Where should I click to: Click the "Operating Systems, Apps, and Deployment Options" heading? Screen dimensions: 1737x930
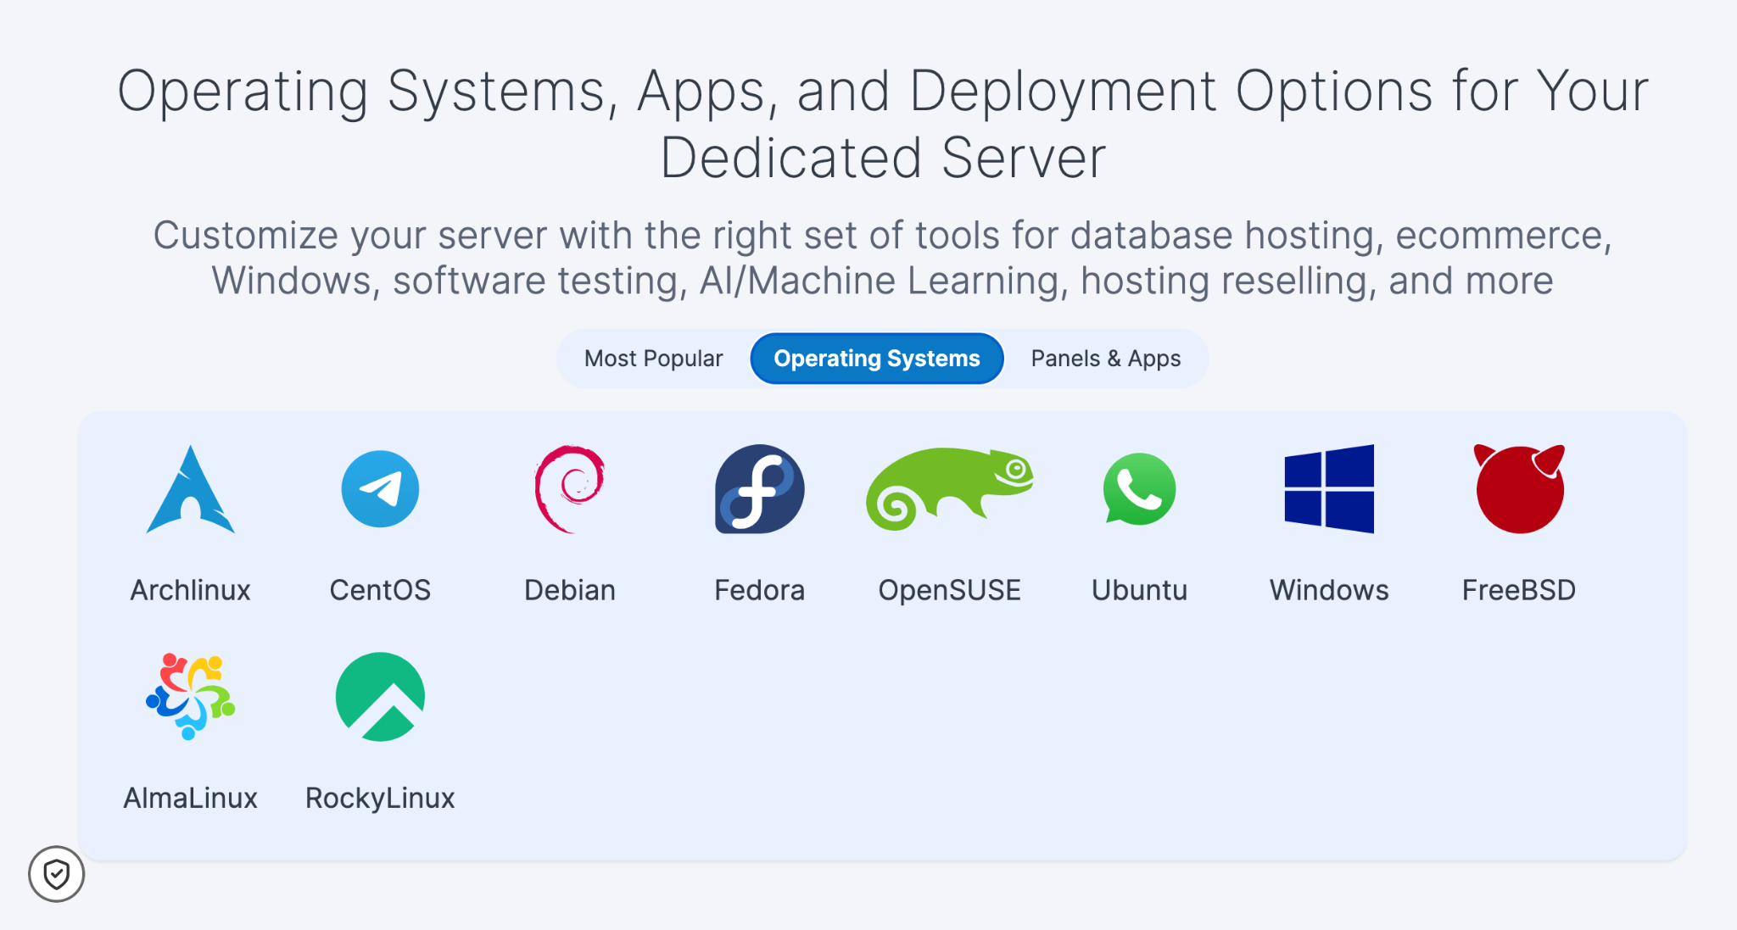coord(883,125)
